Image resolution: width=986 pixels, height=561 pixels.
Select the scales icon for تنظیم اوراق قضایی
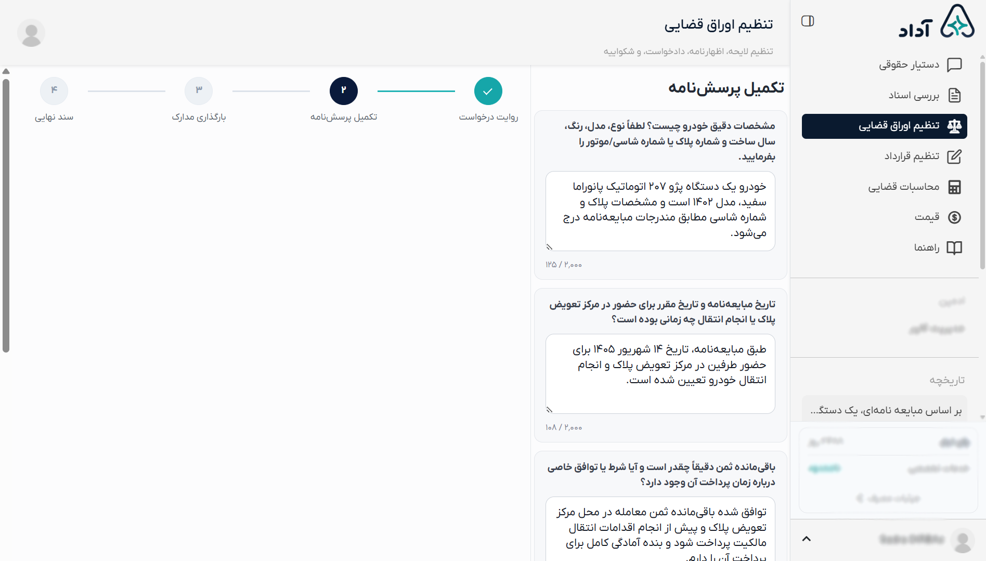pos(954,126)
